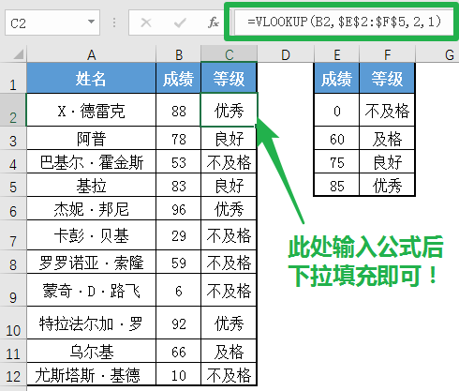
Task: Click lookup table grade 良好 in column F
Action: click(x=387, y=161)
